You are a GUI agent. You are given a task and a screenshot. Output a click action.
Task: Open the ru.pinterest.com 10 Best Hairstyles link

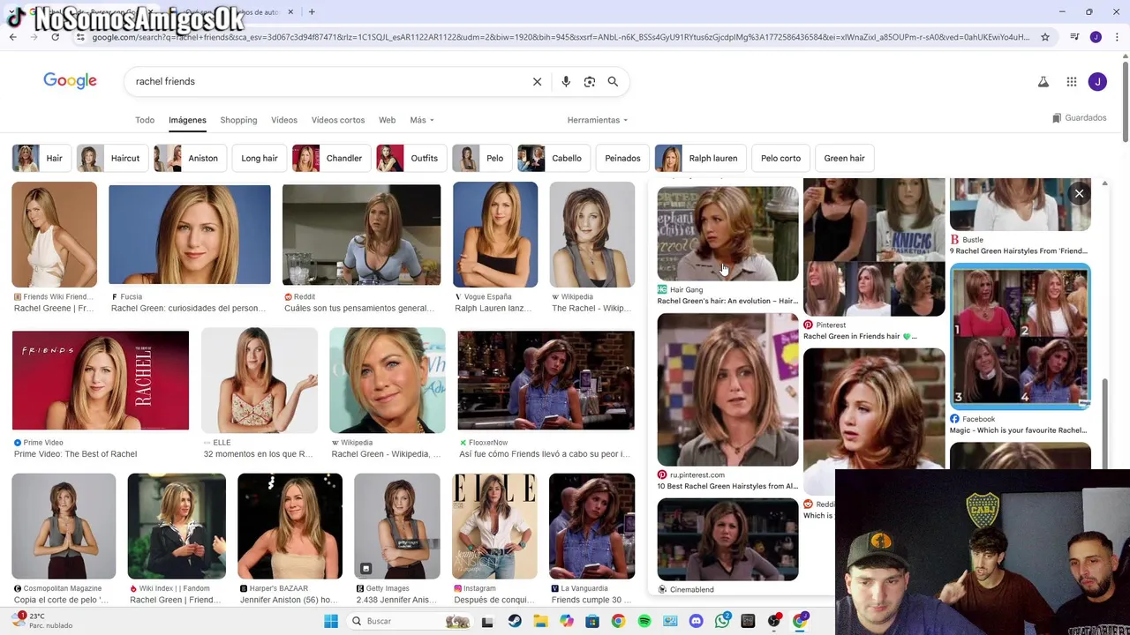[727, 486]
